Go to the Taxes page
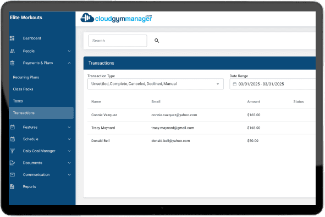This screenshot has height=217, width=325. 18,101
